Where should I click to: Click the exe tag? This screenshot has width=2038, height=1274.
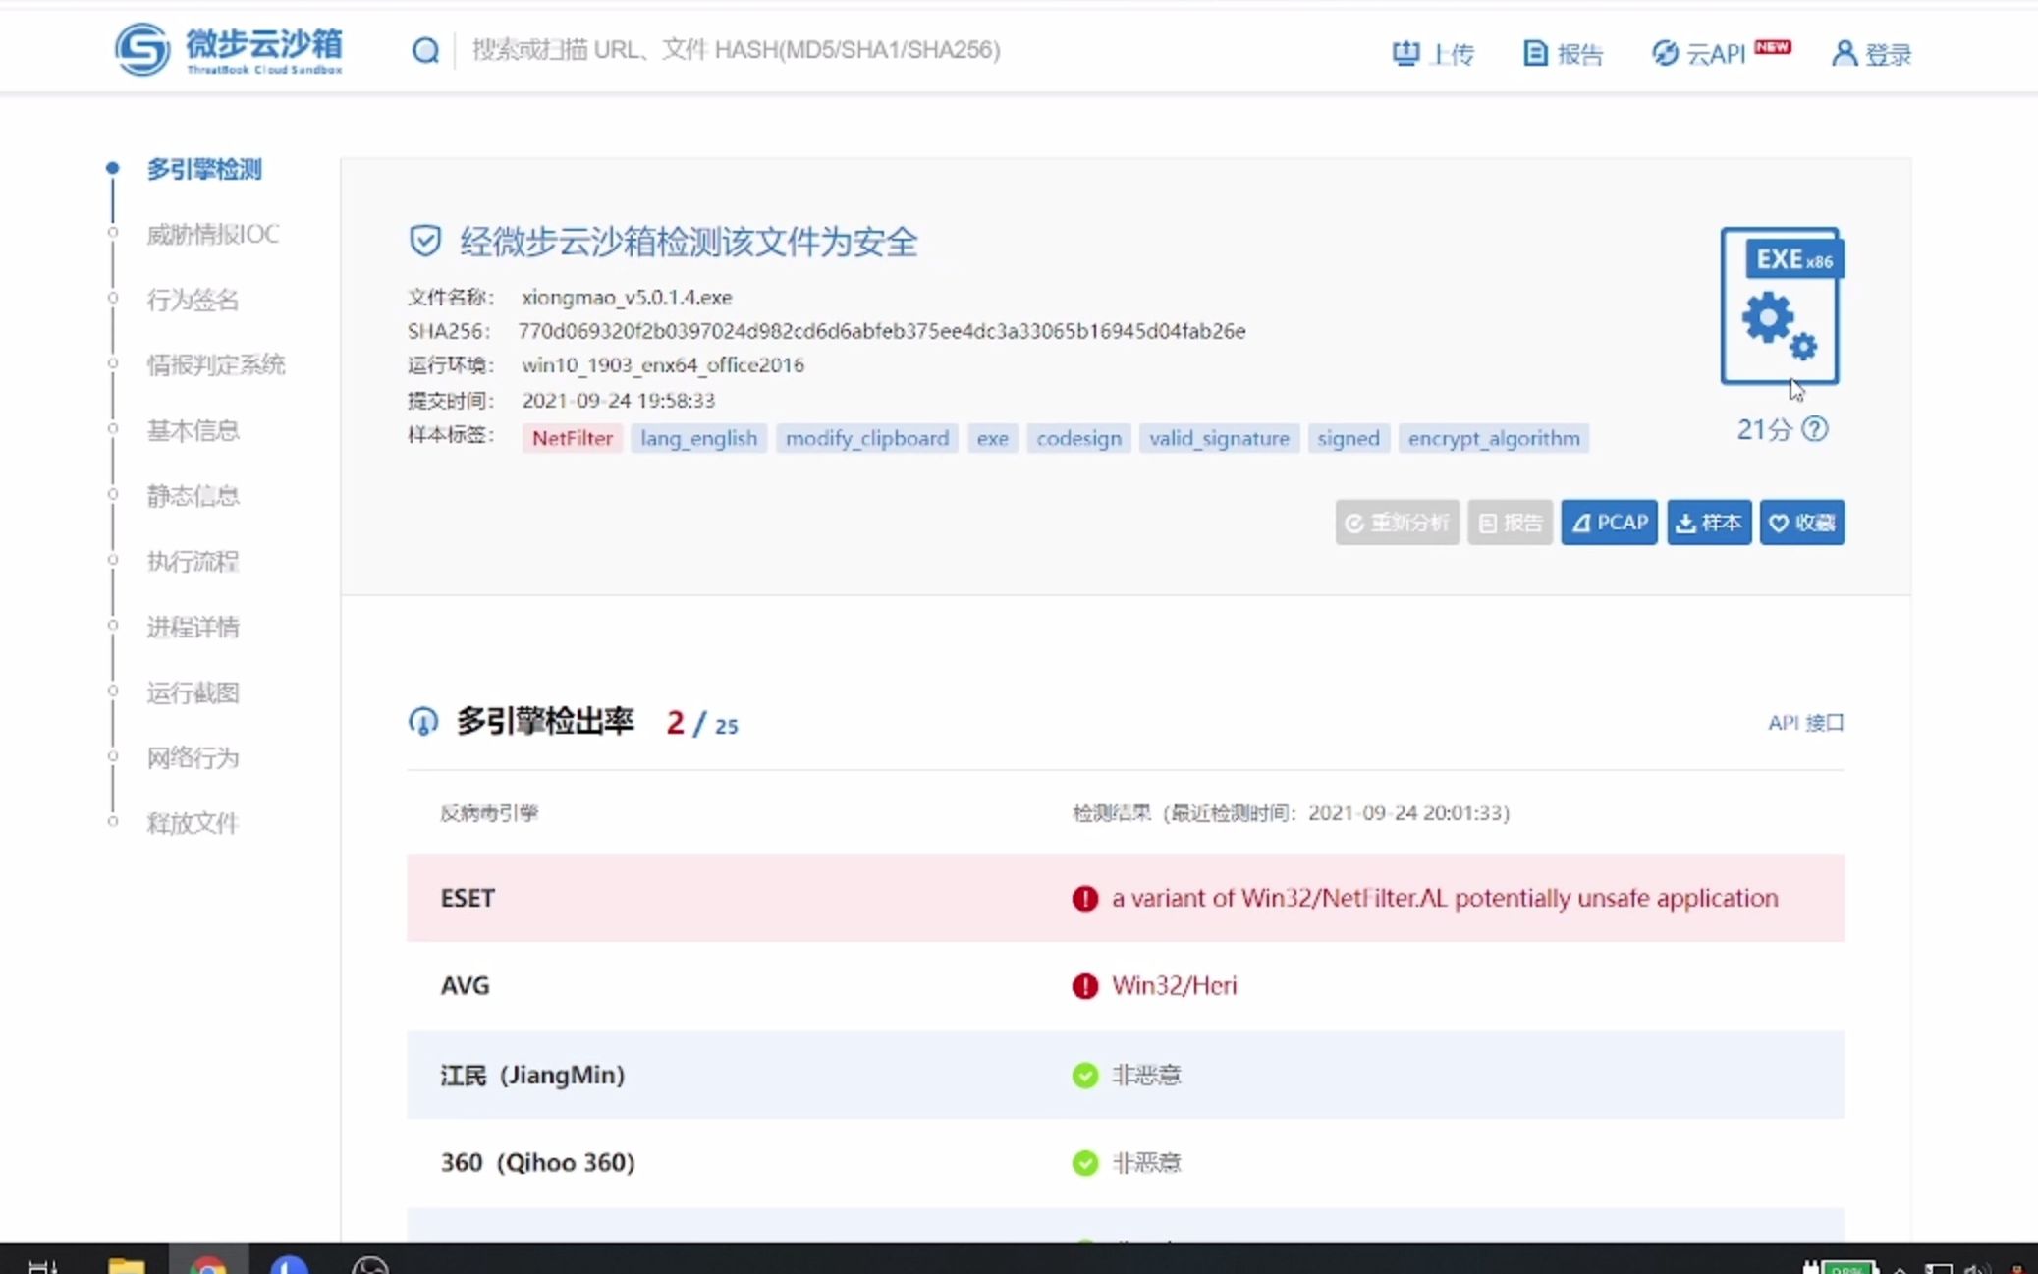(x=992, y=438)
